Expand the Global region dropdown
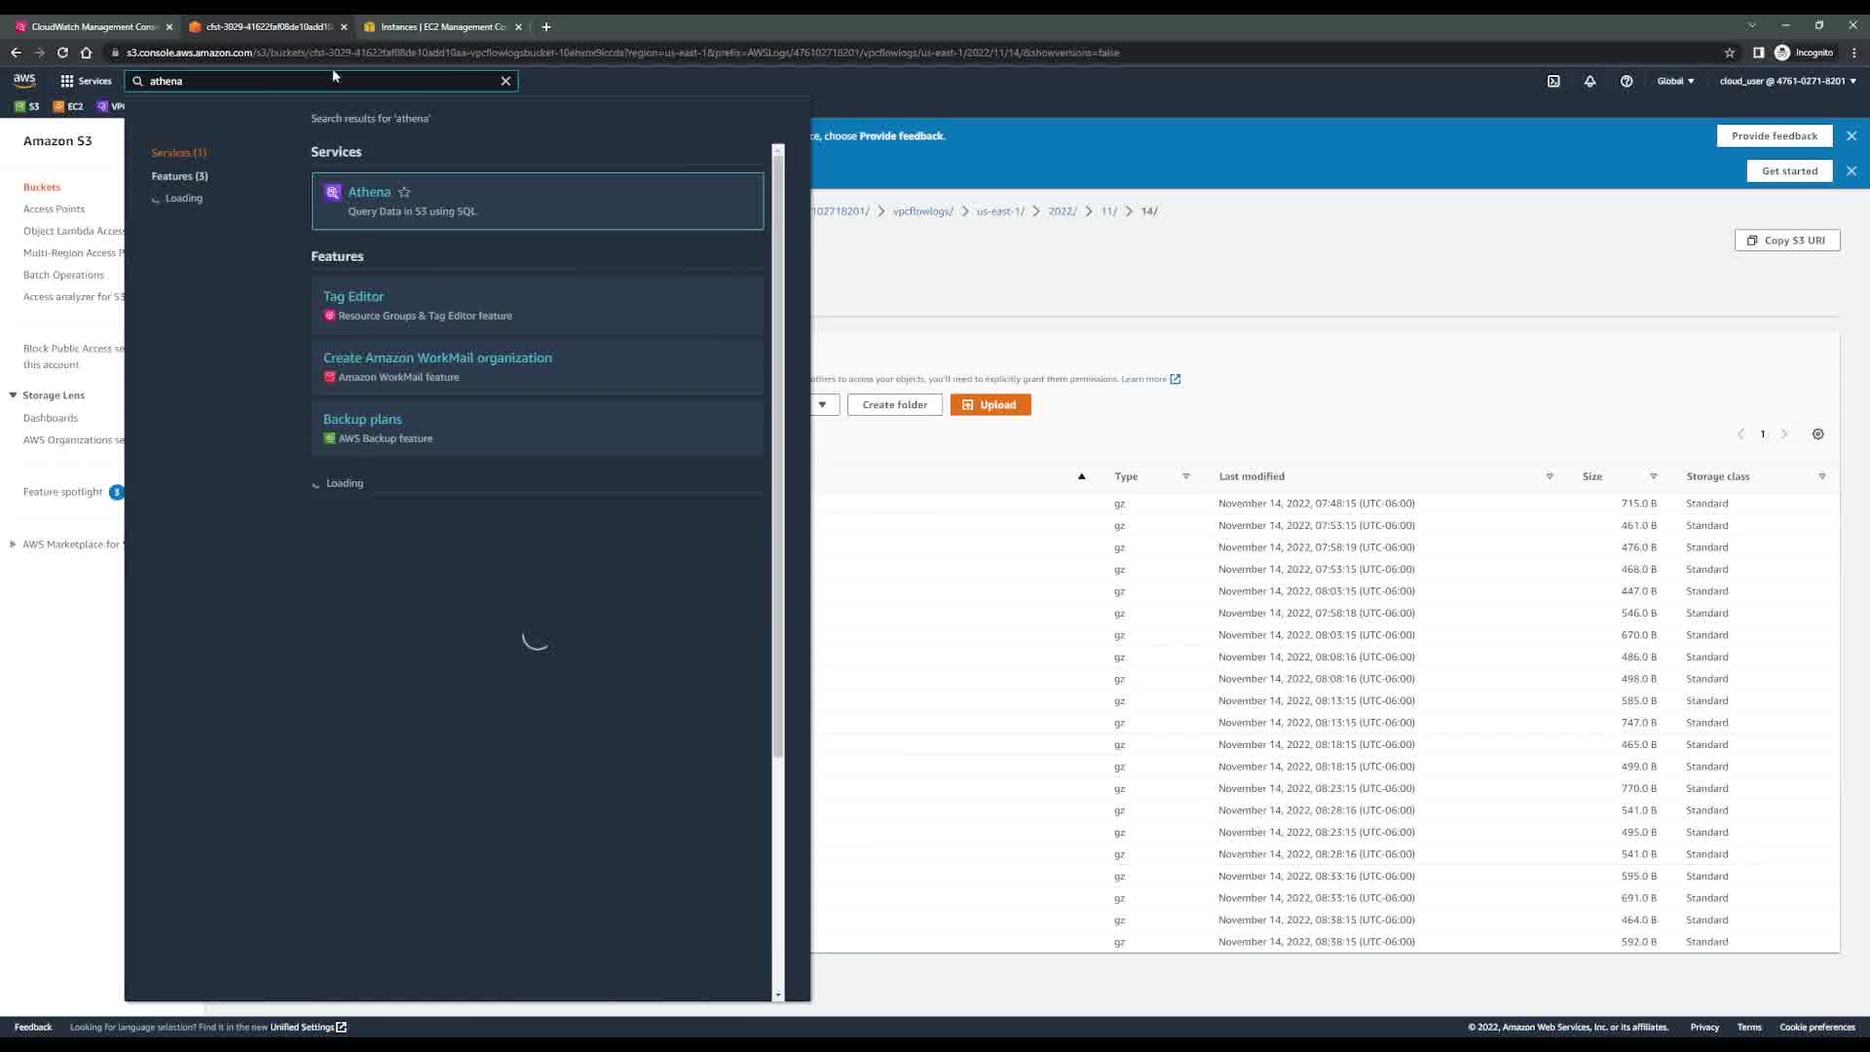This screenshot has width=1870, height=1052. coord(1675,81)
